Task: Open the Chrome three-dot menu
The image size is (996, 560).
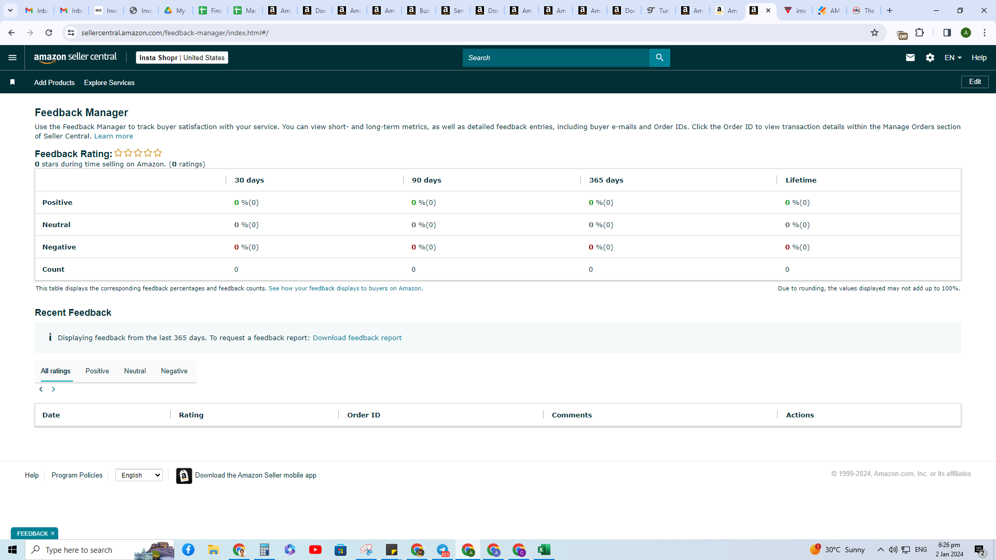Action: point(985,33)
